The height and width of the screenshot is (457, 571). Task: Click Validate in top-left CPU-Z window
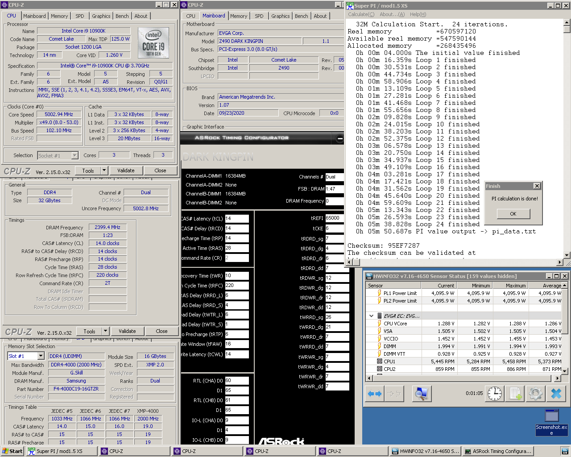point(126,170)
